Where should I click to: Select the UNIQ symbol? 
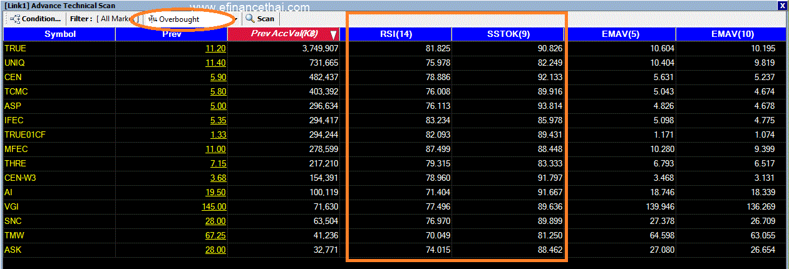pos(14,63)
